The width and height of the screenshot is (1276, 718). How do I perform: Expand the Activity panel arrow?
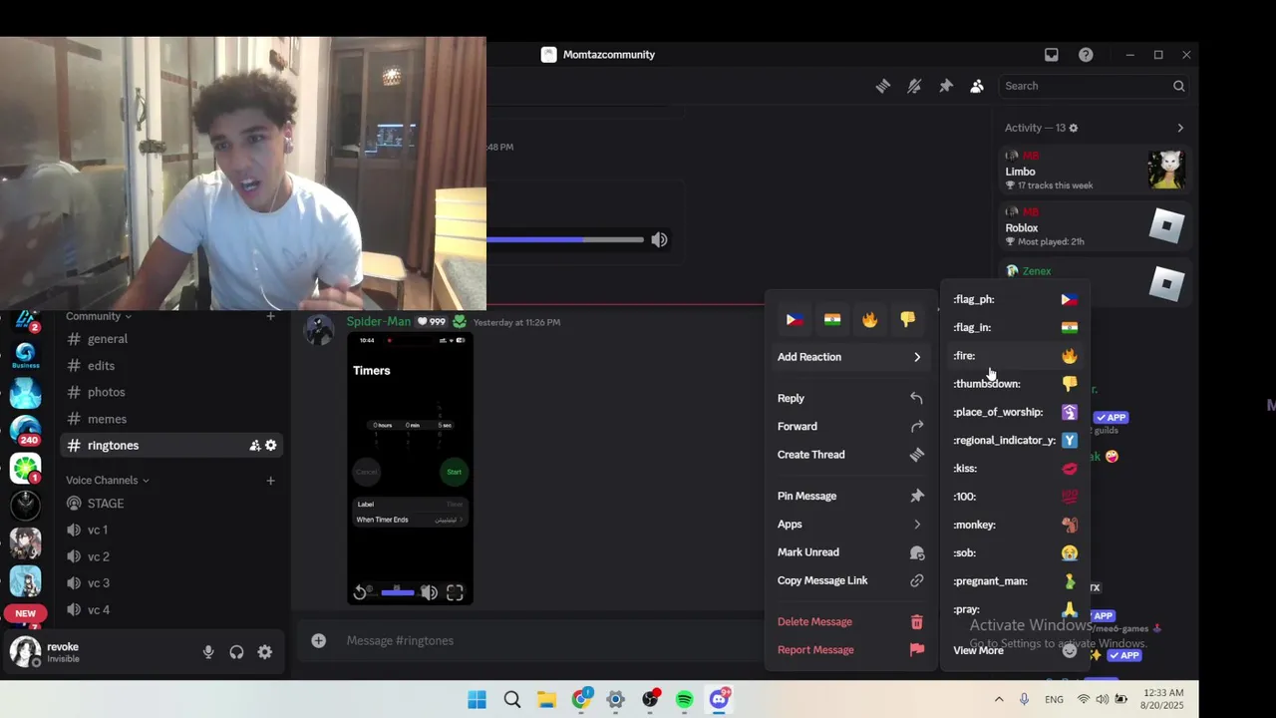click(1180, 128)
